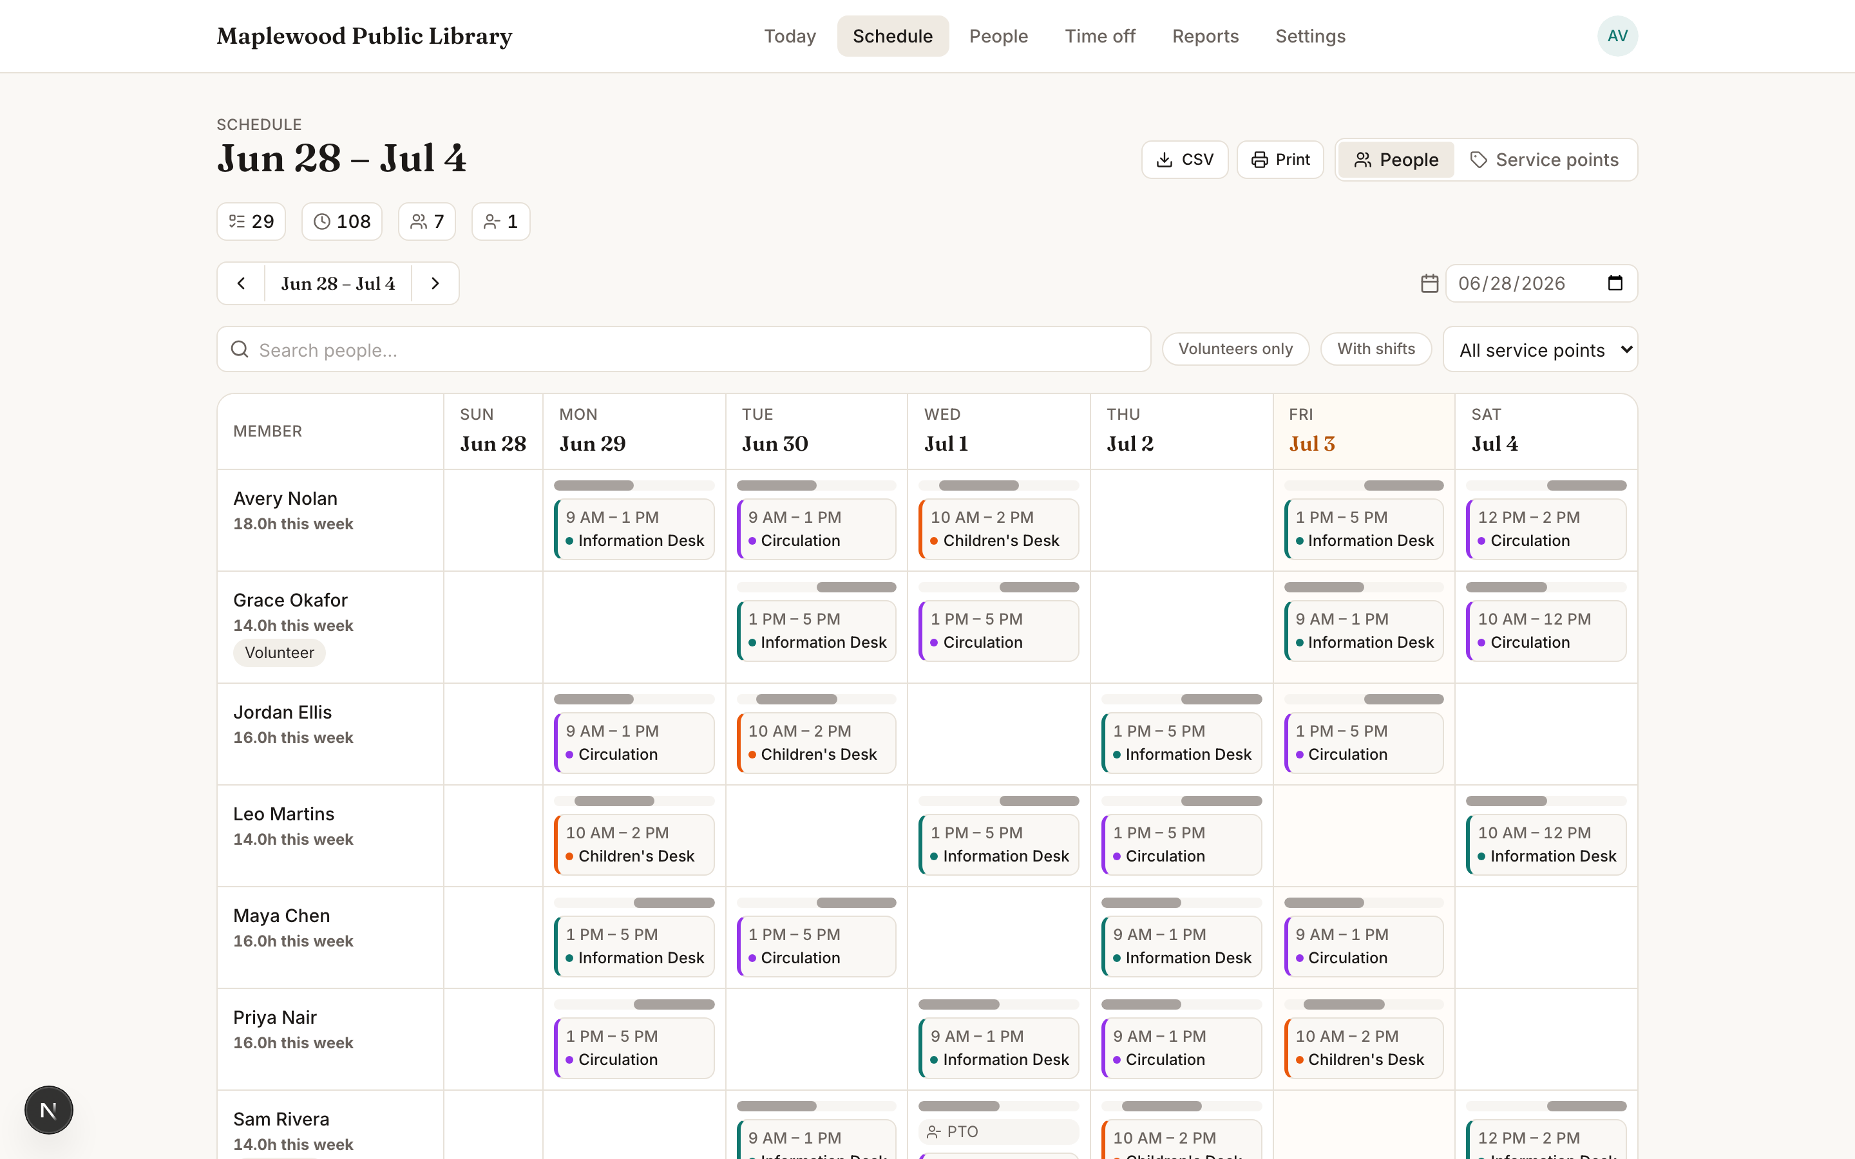Open Maya Chen Friday Circulation shift
This screenshot has width=1855, height=1159.
click(x=1364, y=947)
